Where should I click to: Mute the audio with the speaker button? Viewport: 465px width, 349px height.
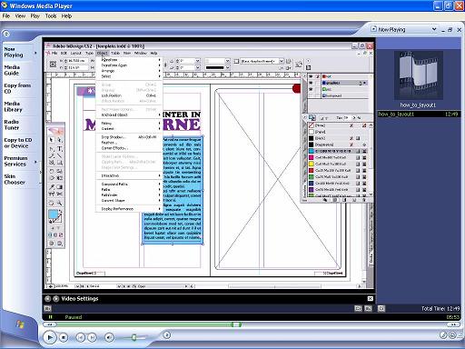point(109,337)
